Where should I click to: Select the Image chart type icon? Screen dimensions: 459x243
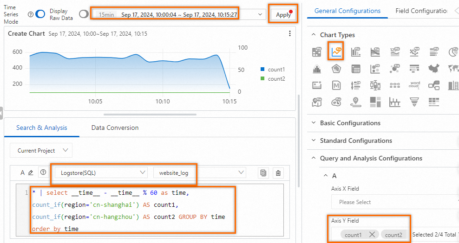[317, 85]
